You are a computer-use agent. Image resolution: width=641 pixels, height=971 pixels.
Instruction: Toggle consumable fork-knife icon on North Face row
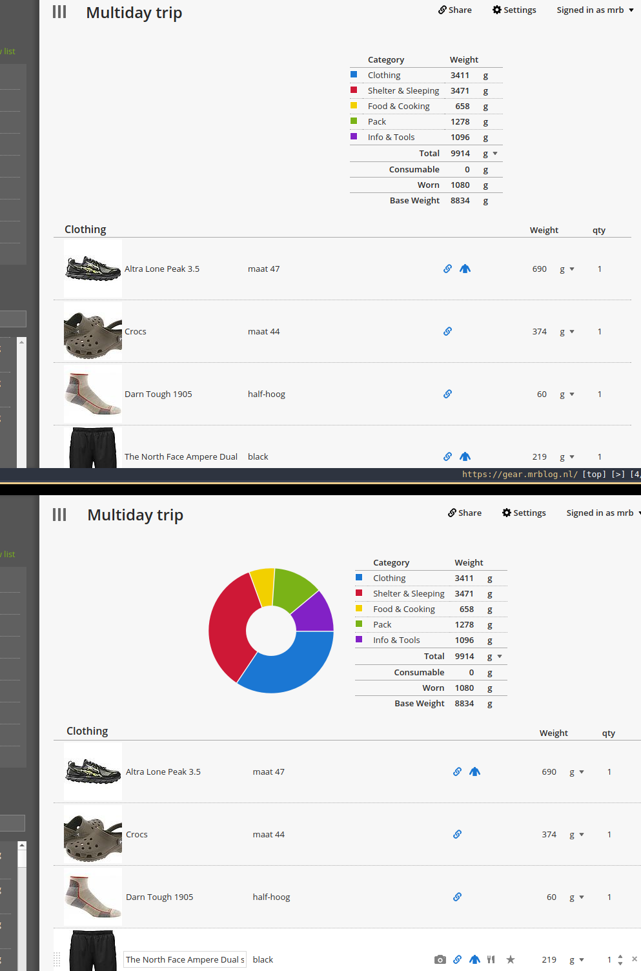point(491,959)
